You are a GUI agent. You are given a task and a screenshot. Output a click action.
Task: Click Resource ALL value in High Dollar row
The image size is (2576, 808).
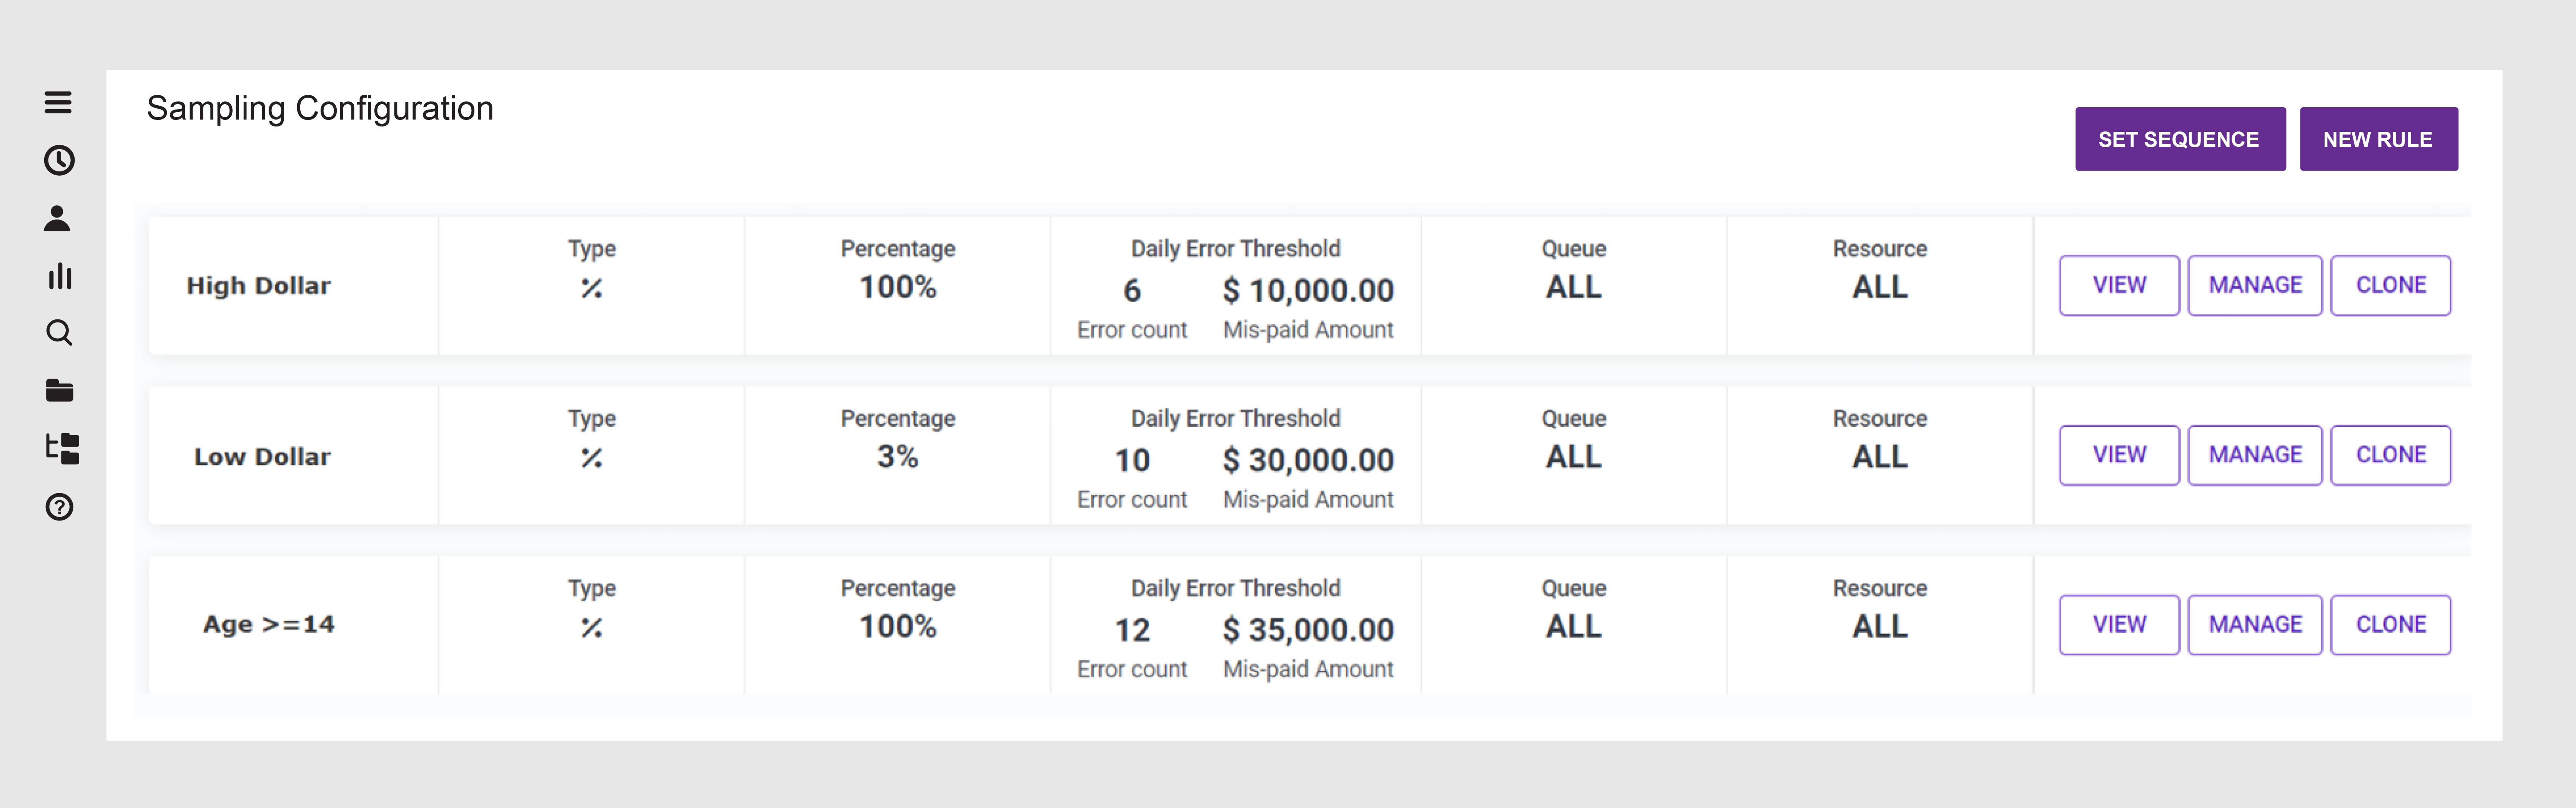1880,287
